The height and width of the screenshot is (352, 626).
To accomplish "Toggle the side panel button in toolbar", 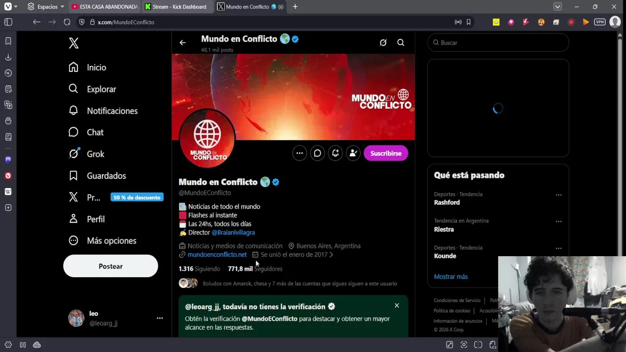I will pos(8,22).
